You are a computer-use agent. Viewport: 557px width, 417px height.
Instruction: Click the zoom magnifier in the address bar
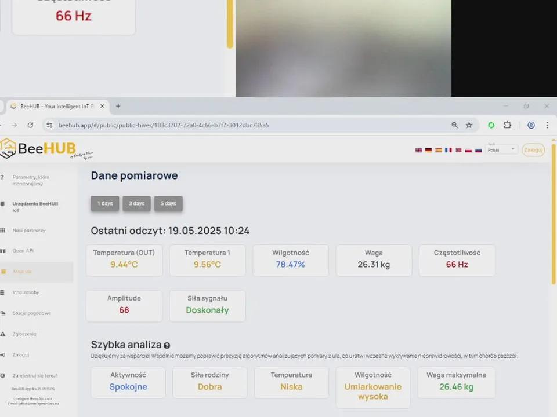pos(455,125)
